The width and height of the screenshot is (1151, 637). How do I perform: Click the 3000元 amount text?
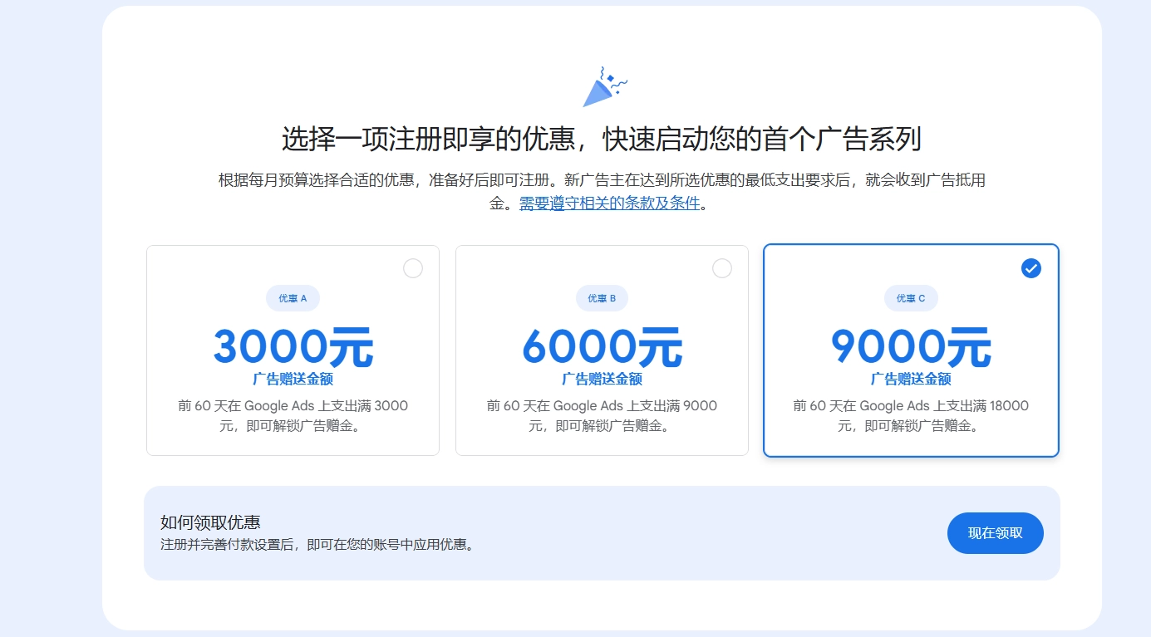pyautogui.click(x=293, y=347)
